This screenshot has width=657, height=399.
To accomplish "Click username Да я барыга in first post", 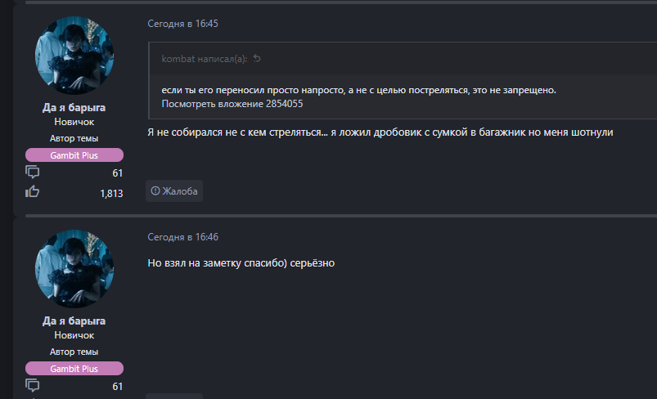I will tap(74, 107).
